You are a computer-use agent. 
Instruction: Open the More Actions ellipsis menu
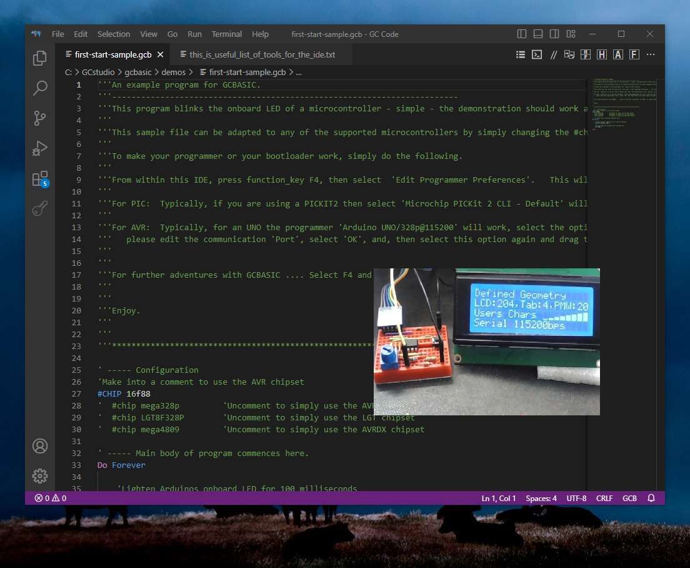[x=651, y=54]
